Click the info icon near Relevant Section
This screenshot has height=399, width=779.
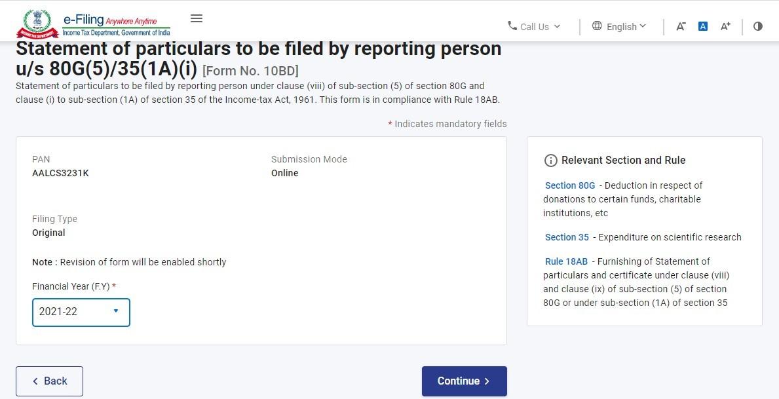[551, 161]
